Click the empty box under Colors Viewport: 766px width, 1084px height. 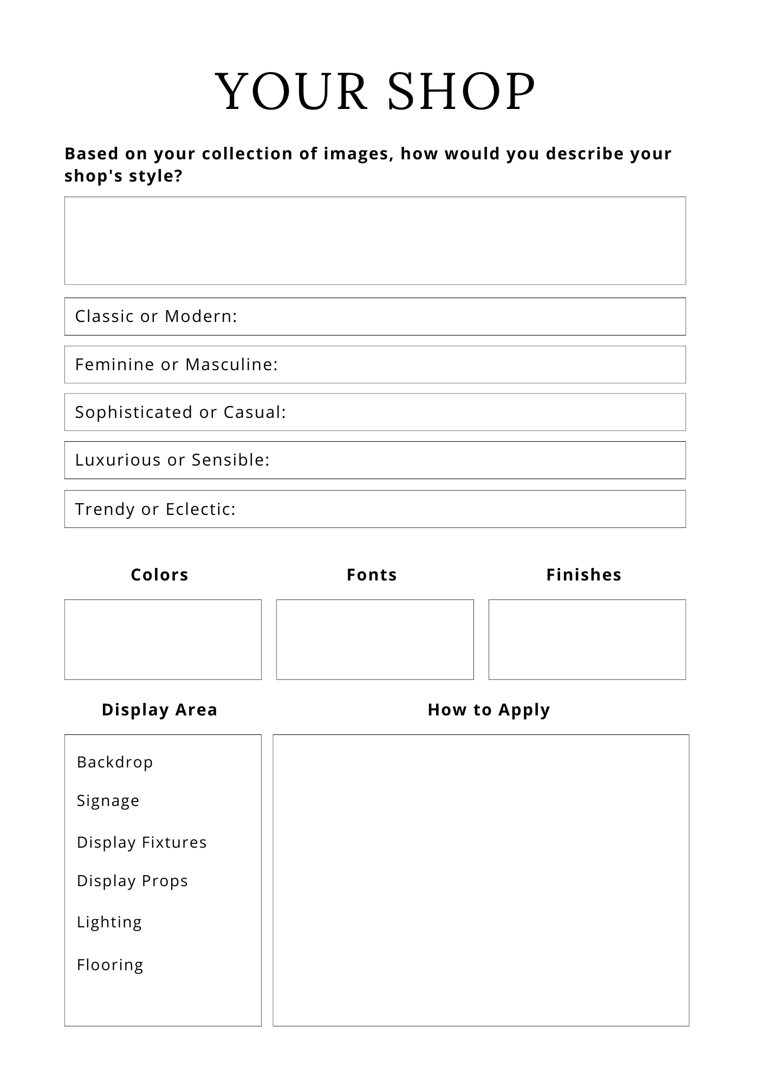click(163, 640)
